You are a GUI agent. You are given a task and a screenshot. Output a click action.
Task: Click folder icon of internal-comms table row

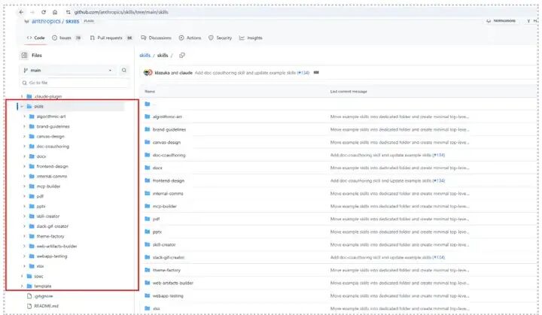pos(148,193)
